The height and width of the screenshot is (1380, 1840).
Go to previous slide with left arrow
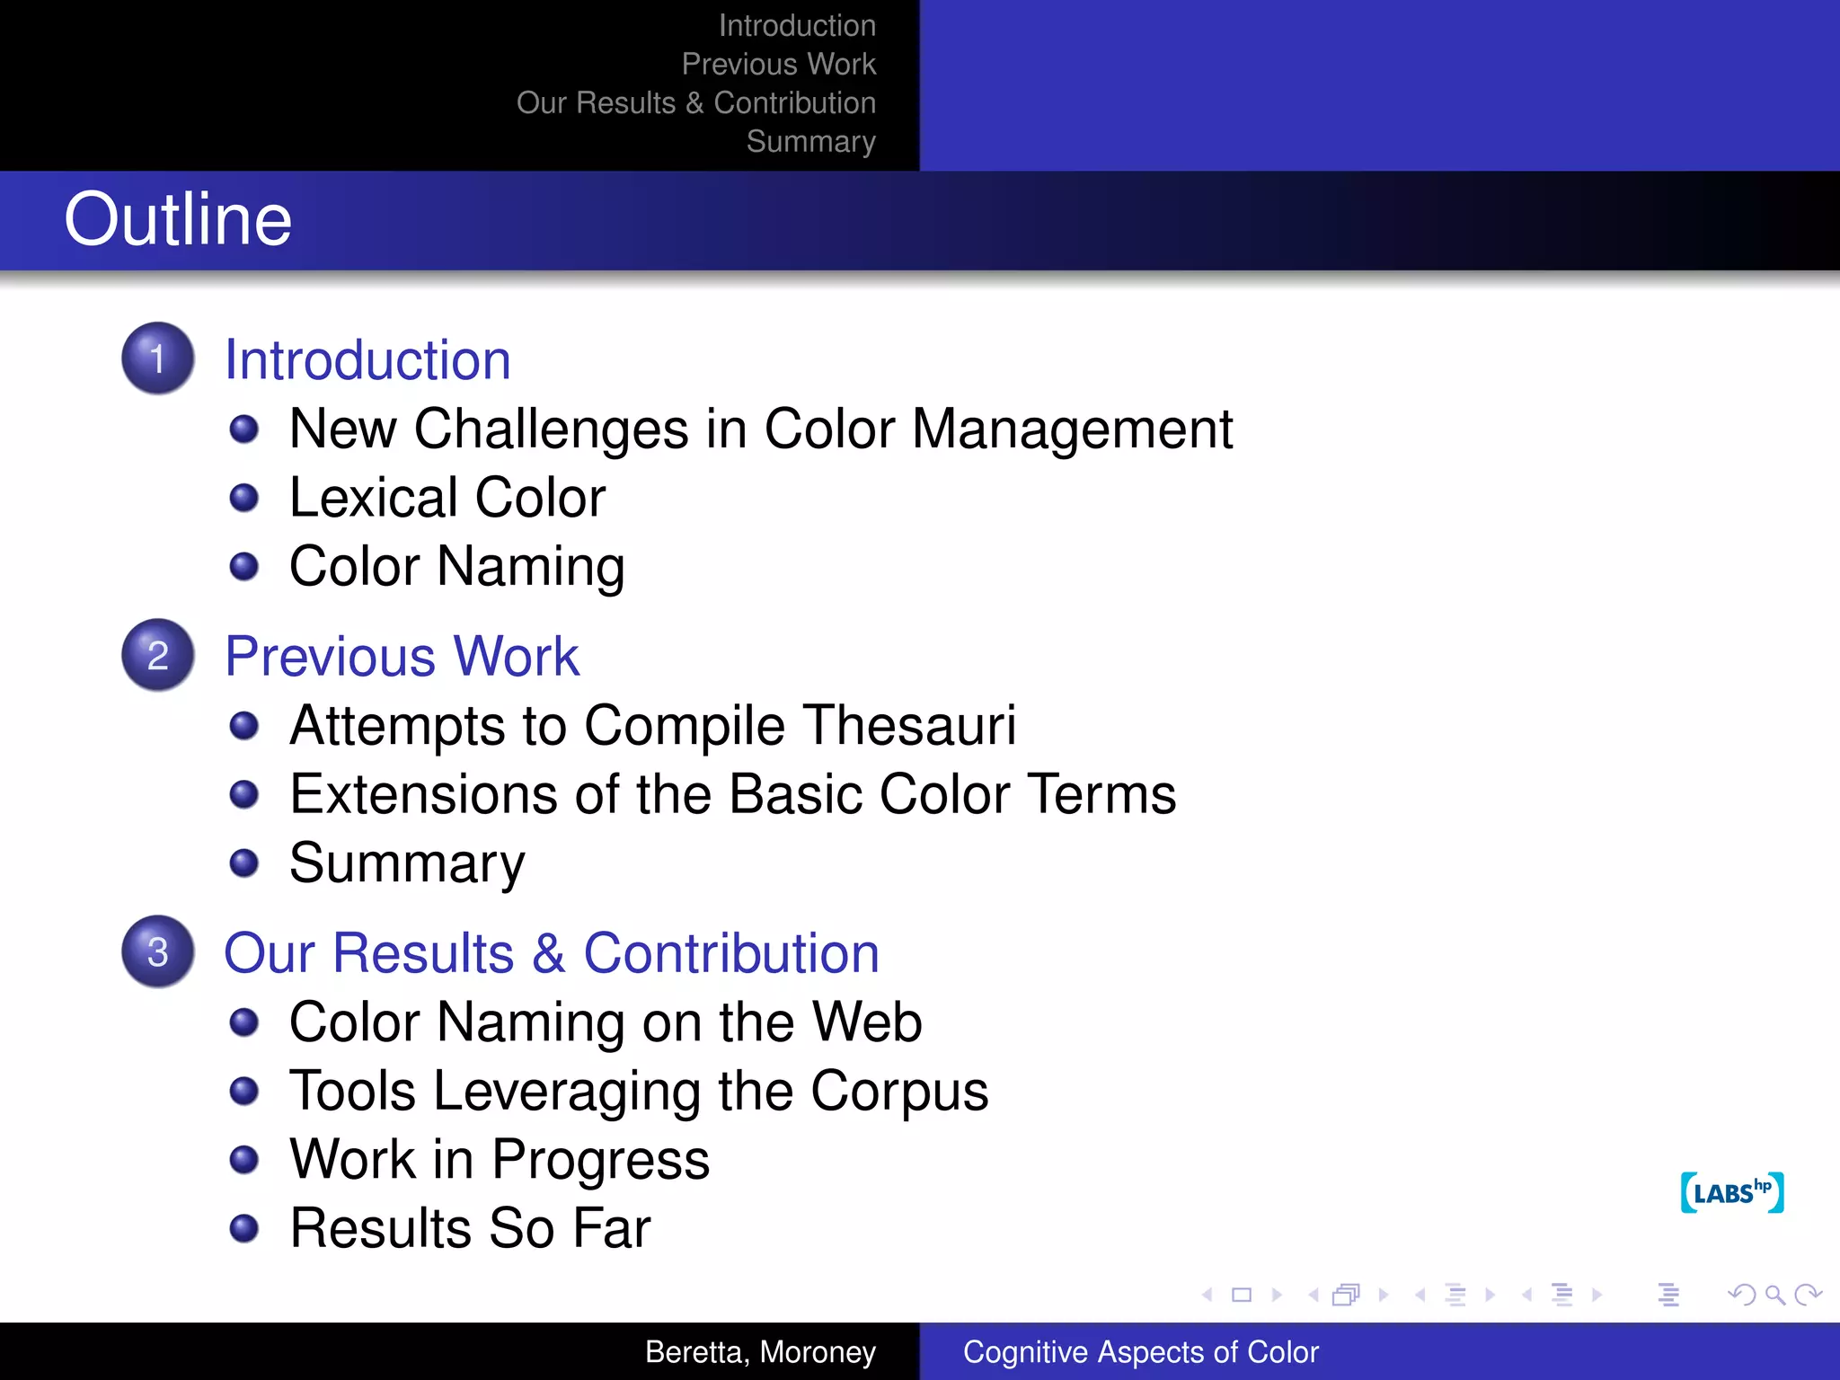pos(1207,1295)
